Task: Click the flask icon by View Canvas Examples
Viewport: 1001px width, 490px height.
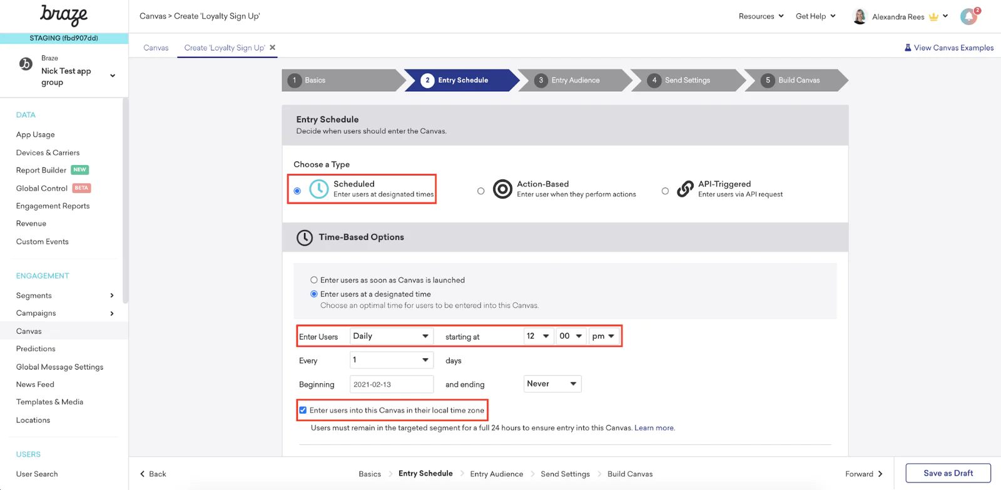Action: (908, 47)
